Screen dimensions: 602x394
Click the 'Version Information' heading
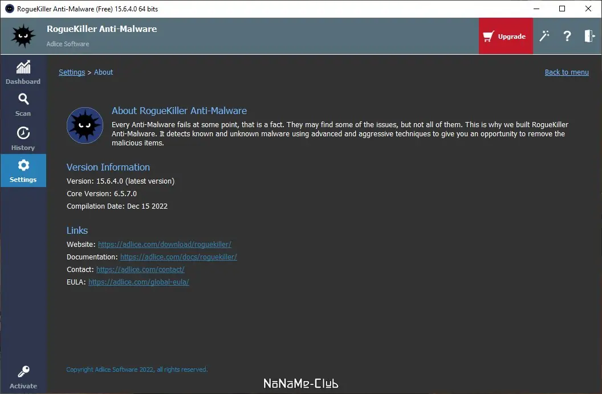[108, 167]
